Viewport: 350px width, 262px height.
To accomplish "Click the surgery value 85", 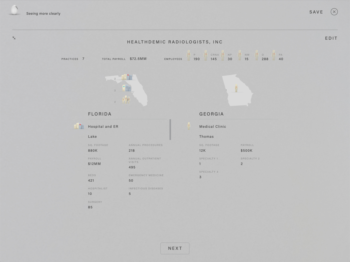I will [x=90, y=207].
